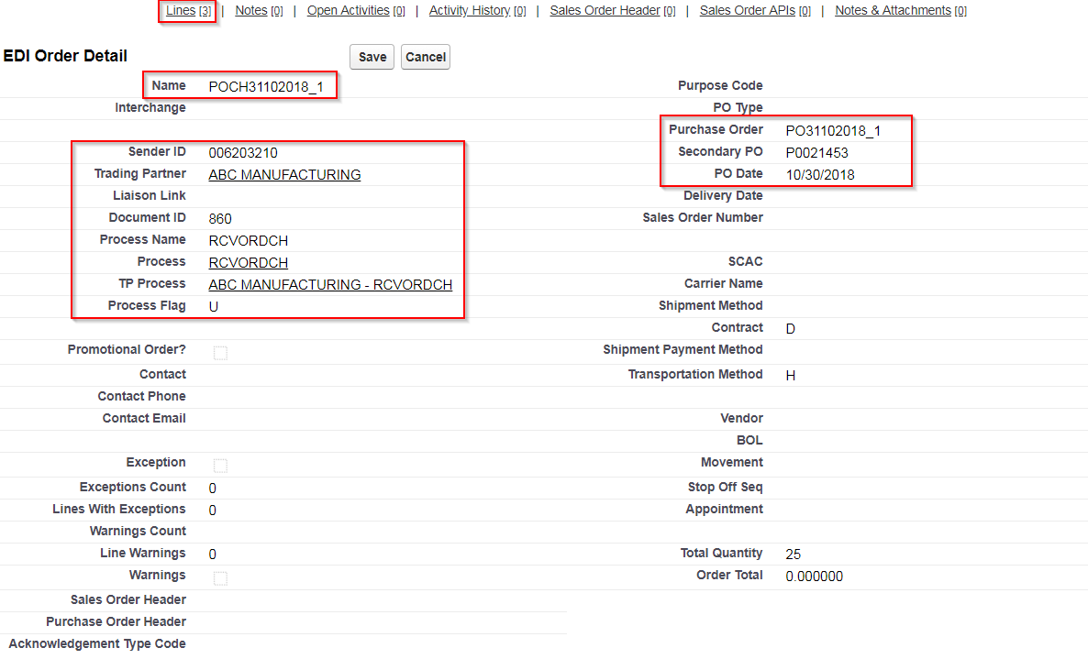This screenshot has height=659, width=1088.
Task: Click the Save button
Action: (372, 57)
